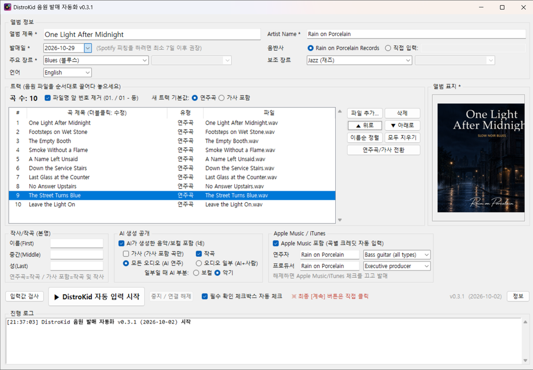The image size is (533, 370).
Task: Click the 연주곡/가사 전환 button
Action: point(384,150)
